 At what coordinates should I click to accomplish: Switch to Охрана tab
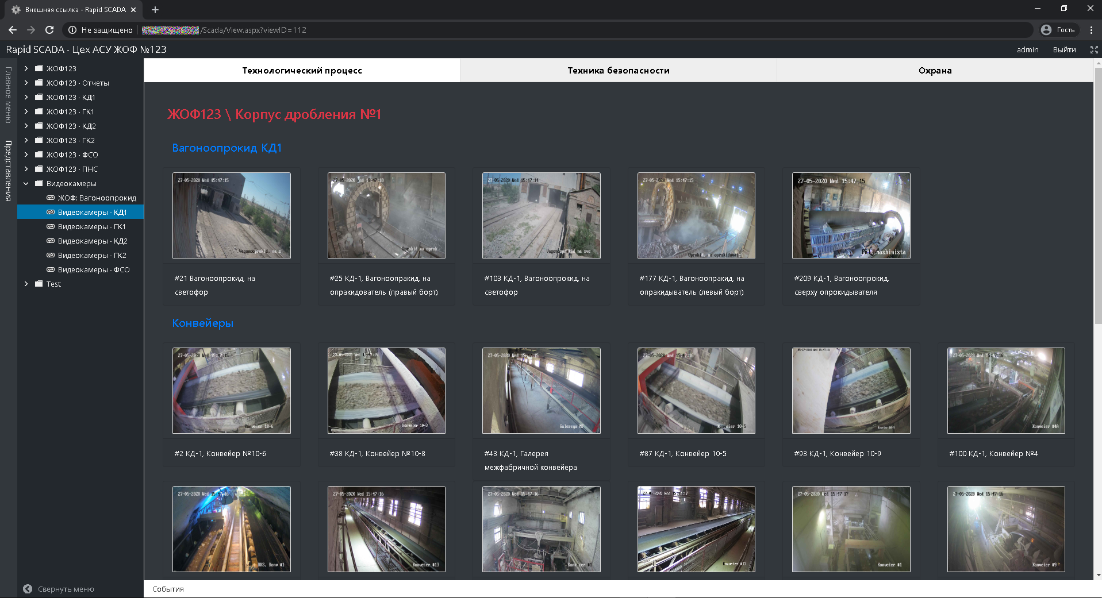(935, 71)
